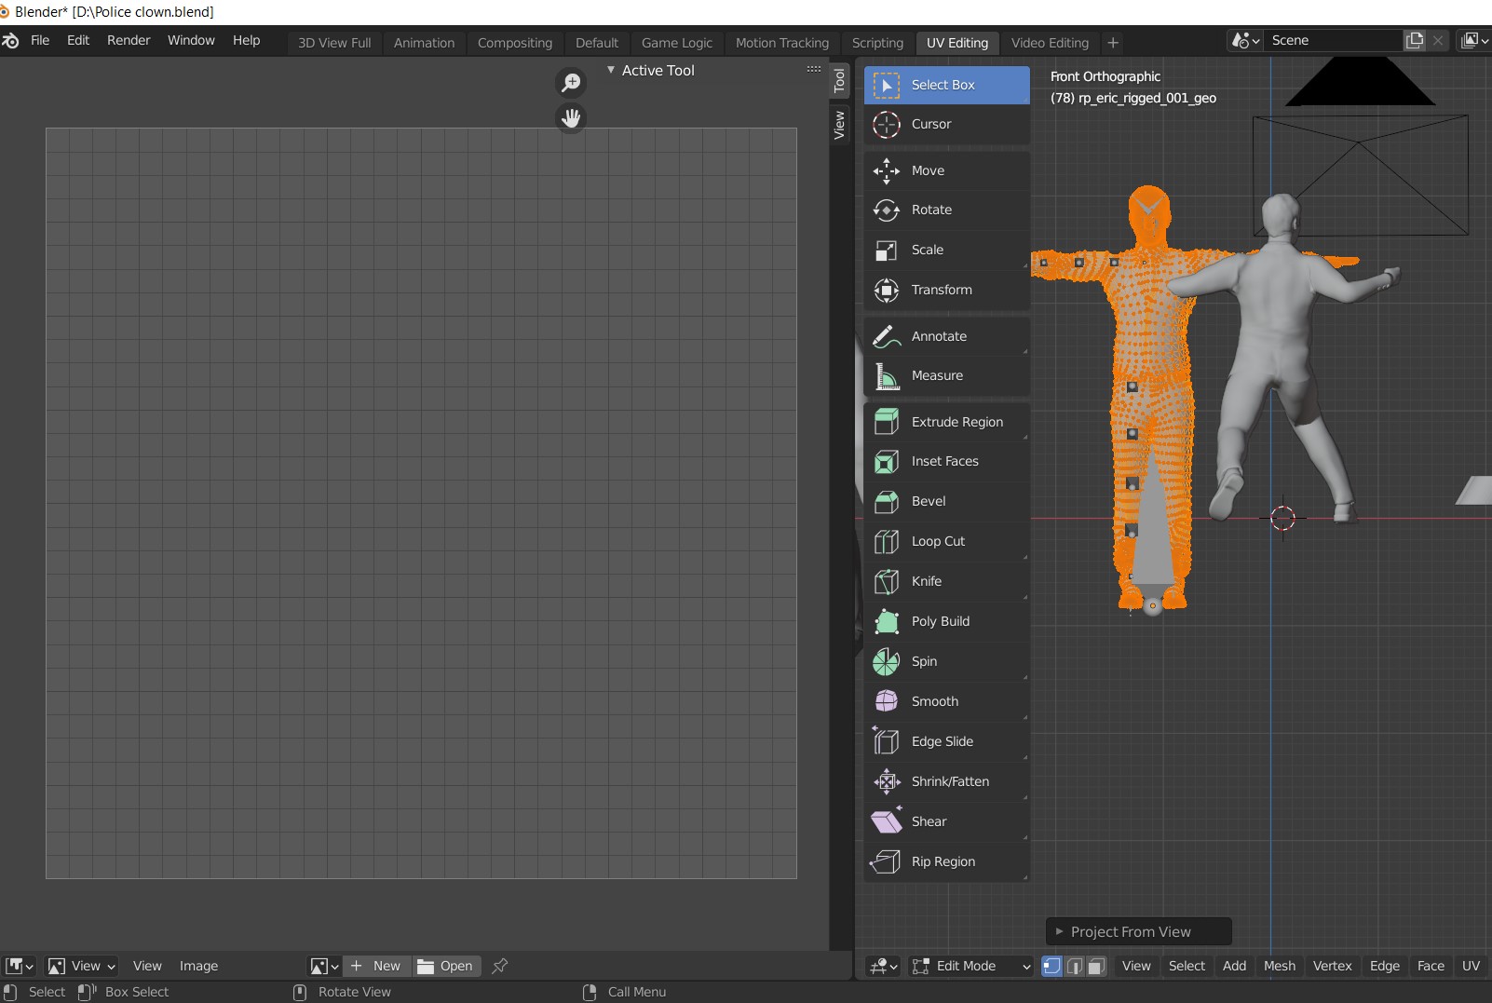Click the 3D cursor in the viewport
Viewport: 1492px width, 1003px height.
pyautogui.click(x=1283, y=519)
